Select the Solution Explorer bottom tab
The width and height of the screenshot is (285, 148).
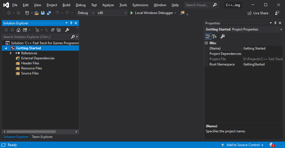(x=16, y=137)
